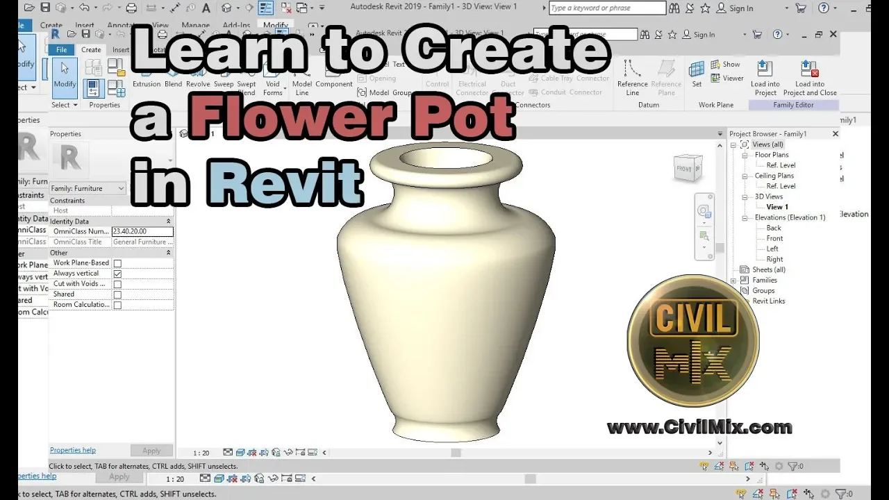Click the ViewCube in the 3D view
Image resolution: width=889 pixels, height=500 pixels.
pos(688,169)
